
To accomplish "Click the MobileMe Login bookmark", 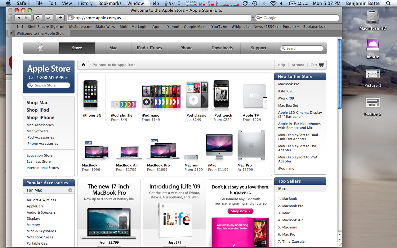I will pos(134,27).
